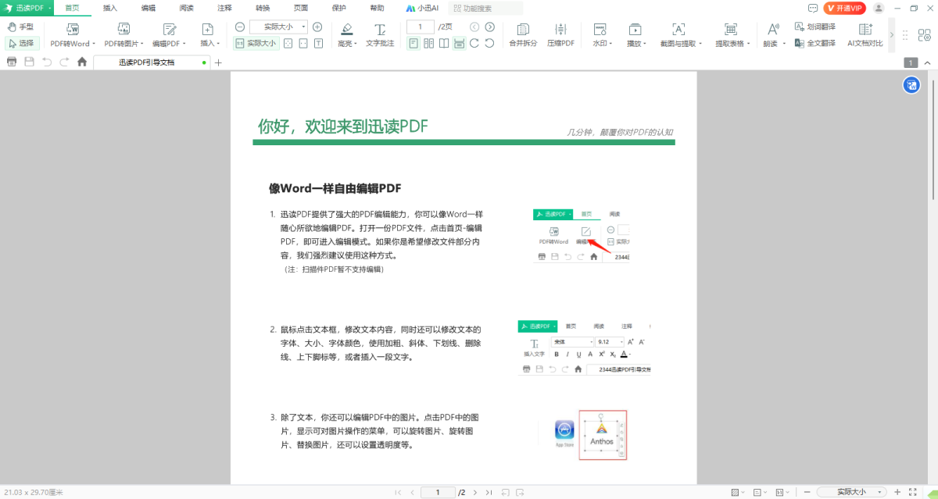Image resolution: width=938 pixels, height=499 pixels.
Task: Open the 水印 watermark dropdown menu
Action: tap(602, 44)
